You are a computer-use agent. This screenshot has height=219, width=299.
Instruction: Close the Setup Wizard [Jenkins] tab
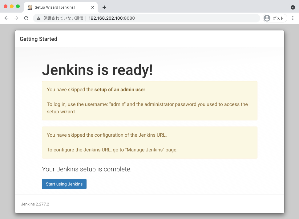coord(93,7)
